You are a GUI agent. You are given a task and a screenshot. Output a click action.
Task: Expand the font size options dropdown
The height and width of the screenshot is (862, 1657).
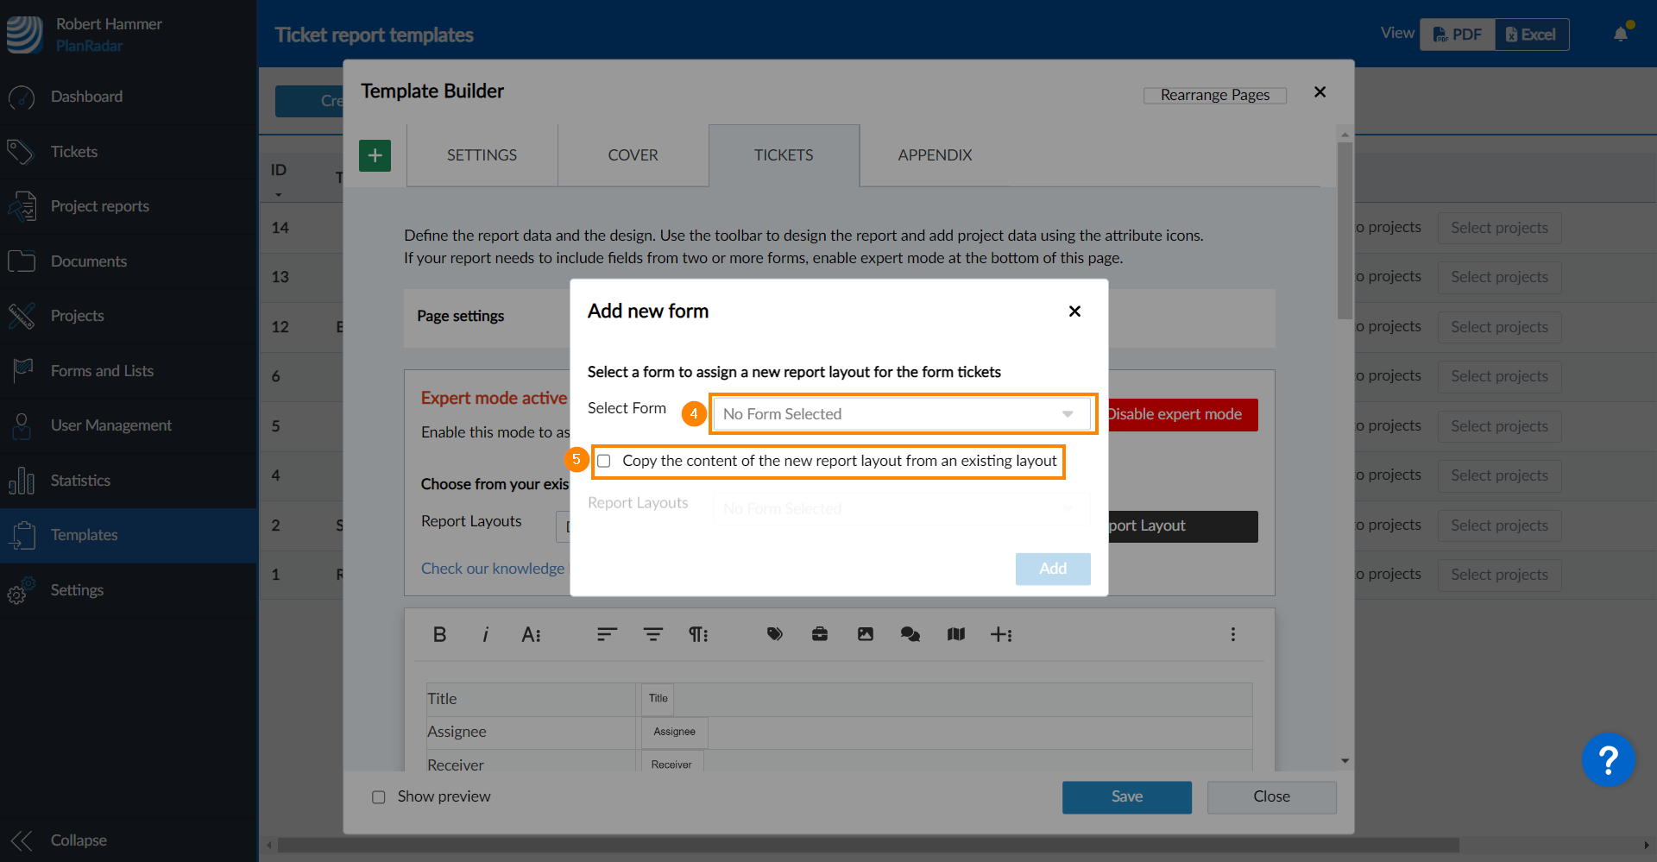531,635
